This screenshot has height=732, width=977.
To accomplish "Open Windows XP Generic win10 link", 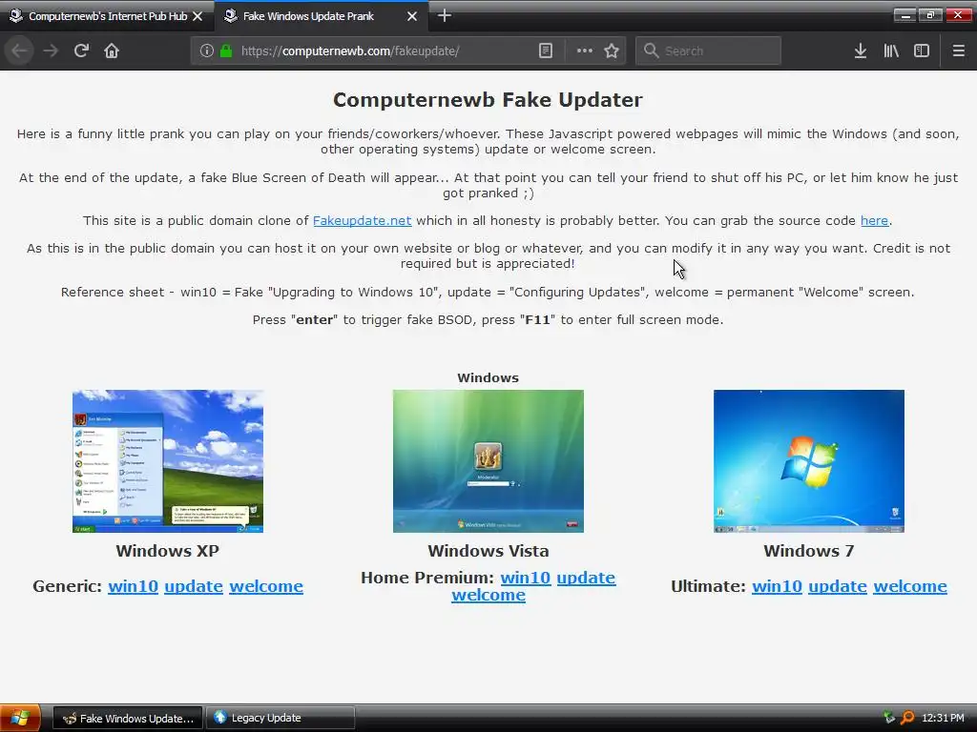I will 133,586.
